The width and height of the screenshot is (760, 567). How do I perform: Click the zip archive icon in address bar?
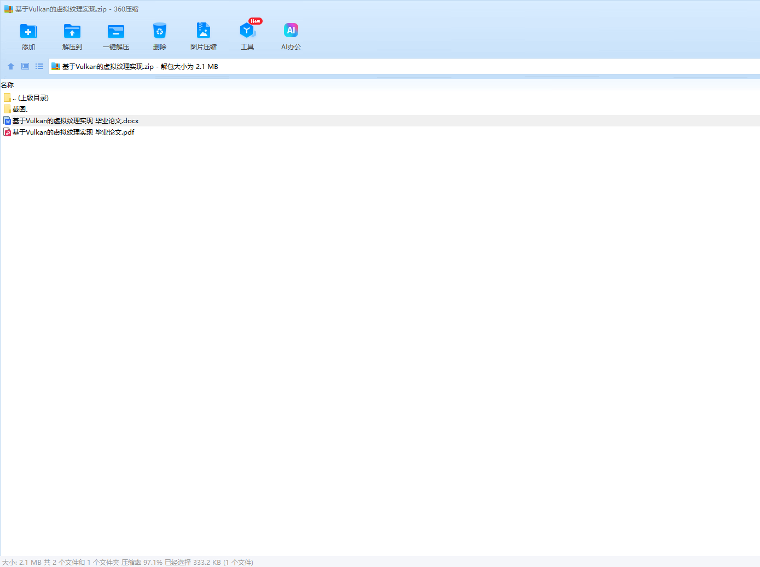55,66
